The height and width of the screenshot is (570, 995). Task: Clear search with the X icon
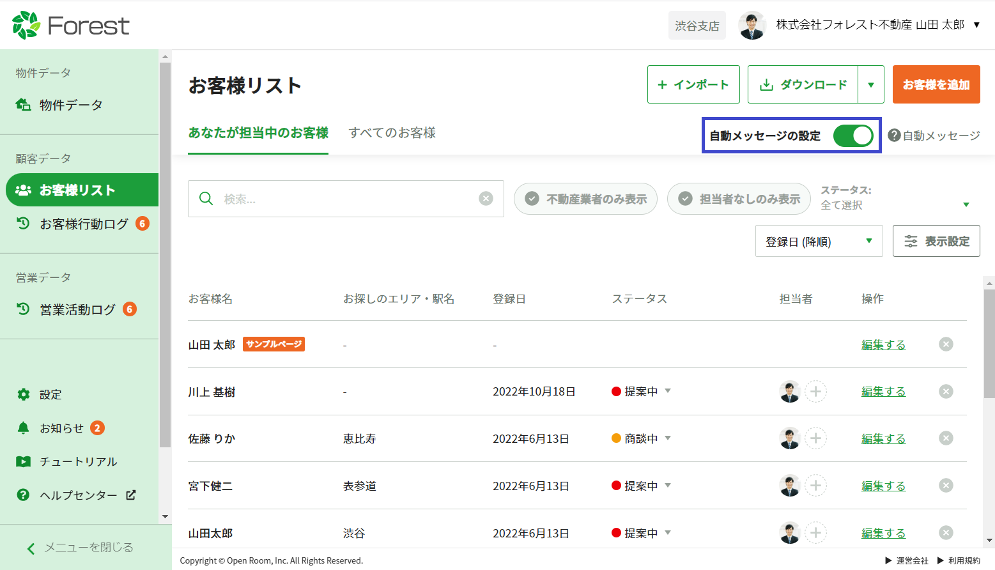[486, 199]
